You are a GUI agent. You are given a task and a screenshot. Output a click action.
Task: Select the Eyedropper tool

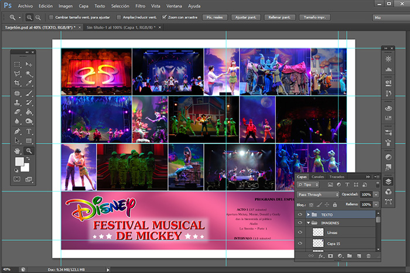coord(29,83)
